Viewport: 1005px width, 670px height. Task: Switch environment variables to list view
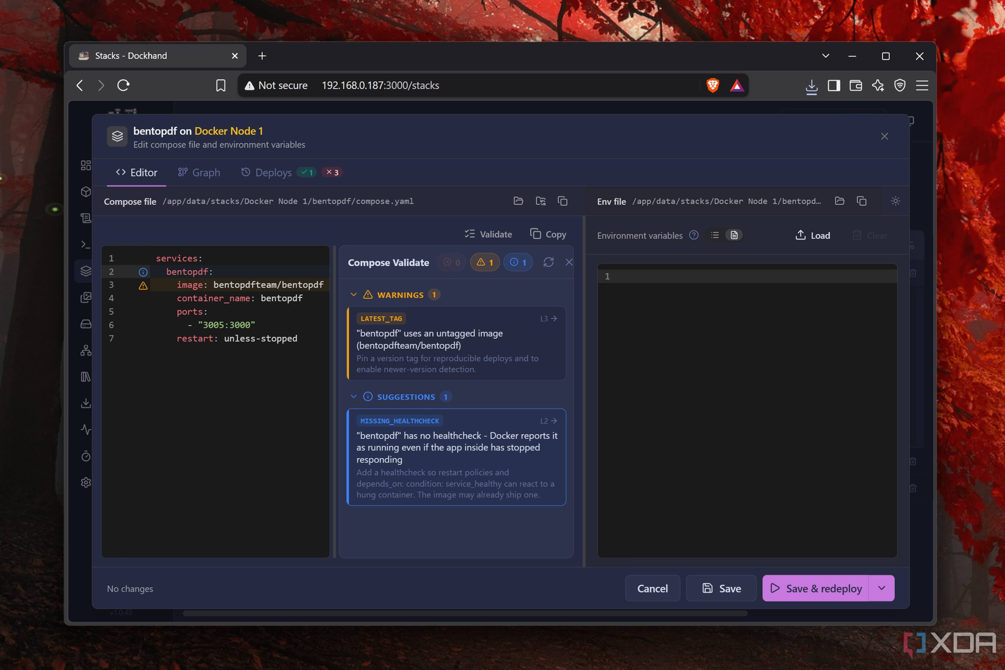715,235
